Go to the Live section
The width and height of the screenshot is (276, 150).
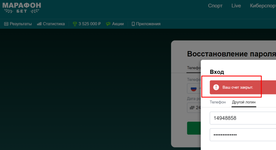point(236,6)
